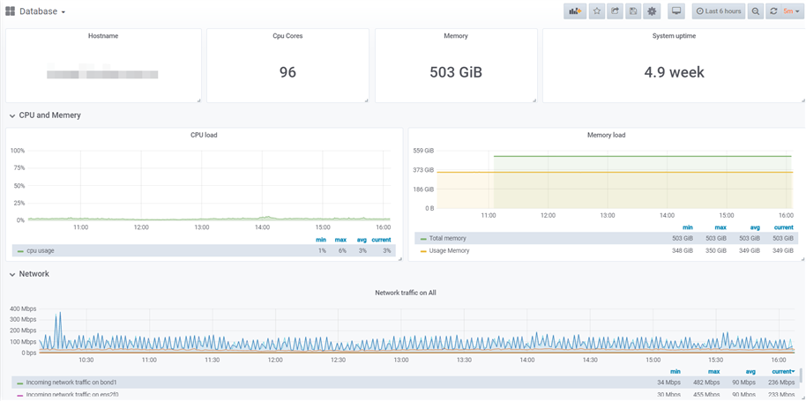Image resolution: width=806 pixels, height=401 pixels.
Task: Click the 4.9 week uptime value
Action: click(x=674, y=72)
